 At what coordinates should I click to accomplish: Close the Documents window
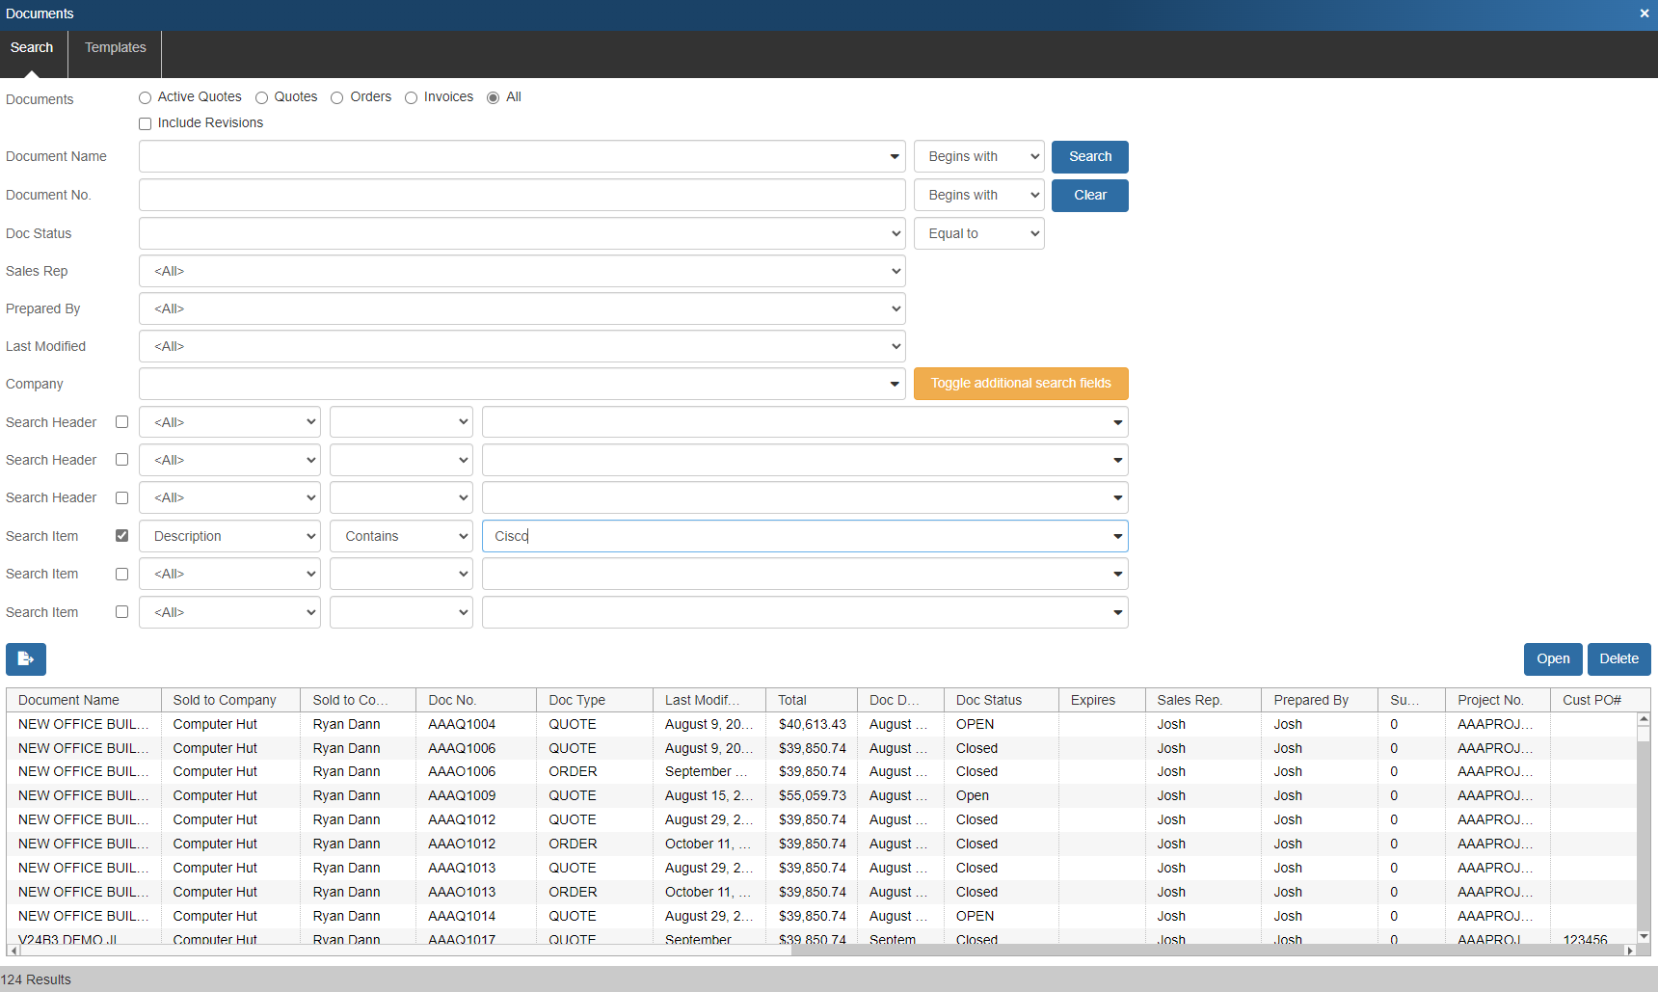pos(1645,13)
